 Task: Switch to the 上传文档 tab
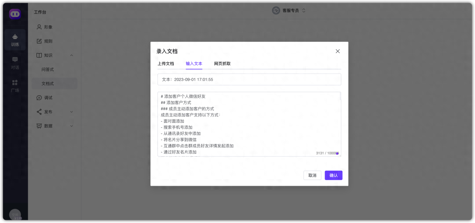[166, 64]
